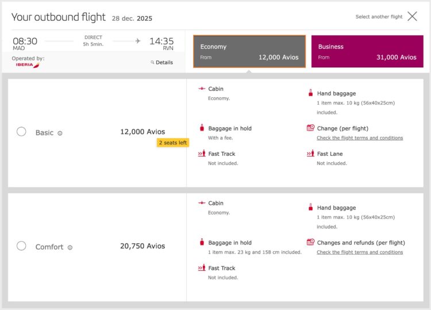Click the X icon beside Select another flight
Screen dimensions: 431x310
[x=412, y=16]
